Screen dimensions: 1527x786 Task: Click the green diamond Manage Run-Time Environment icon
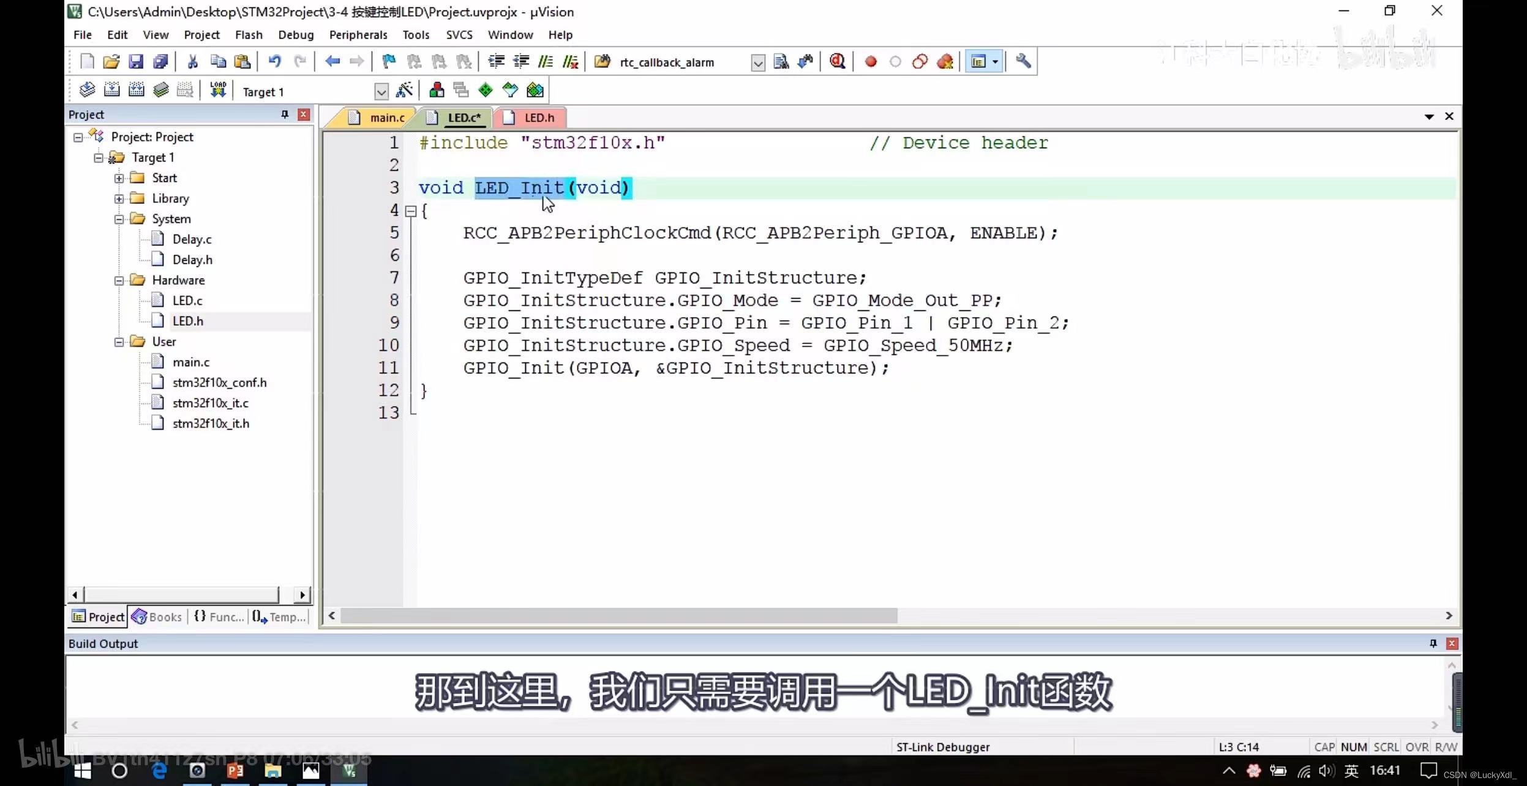click(486, 91)
